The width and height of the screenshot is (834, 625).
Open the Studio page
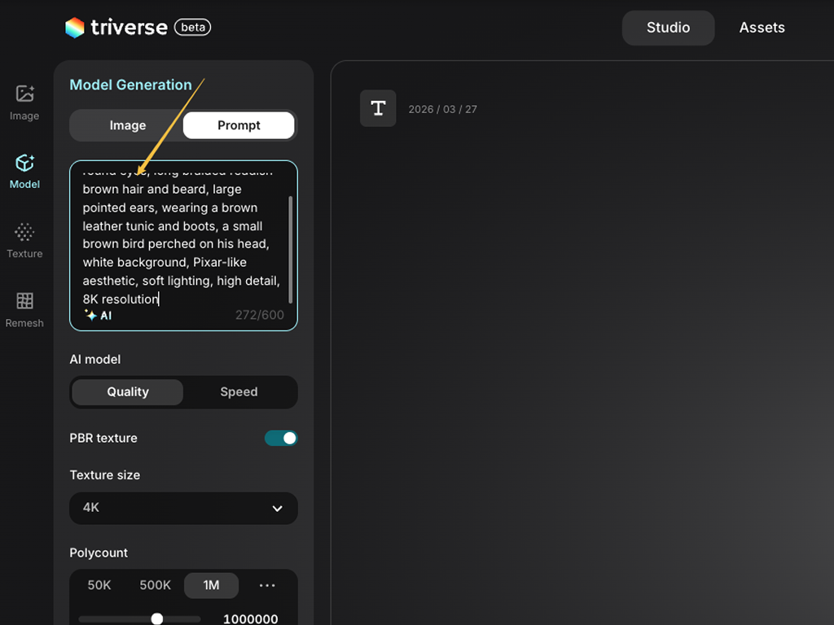coord(668,28)
